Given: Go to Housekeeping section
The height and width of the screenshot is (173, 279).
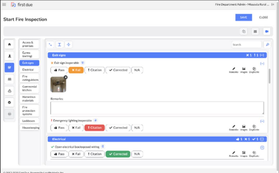Looking at the screenshot, I should (29, 127).
